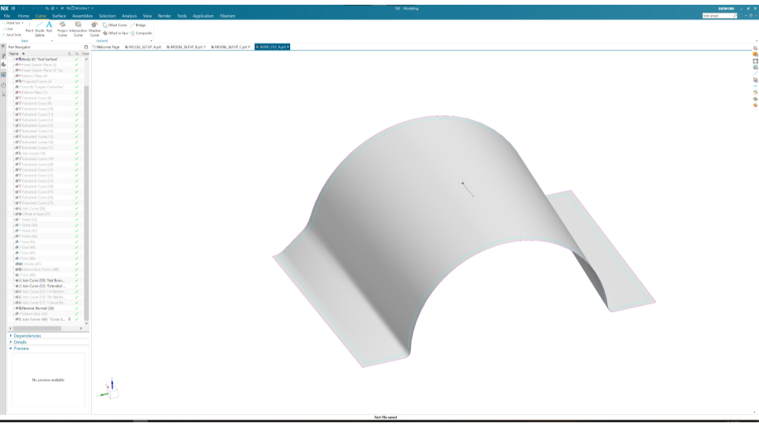The image size is (759, 427).
Task: Toggle checkmark for Join Curve (50)
Action: tap(77, 280)
